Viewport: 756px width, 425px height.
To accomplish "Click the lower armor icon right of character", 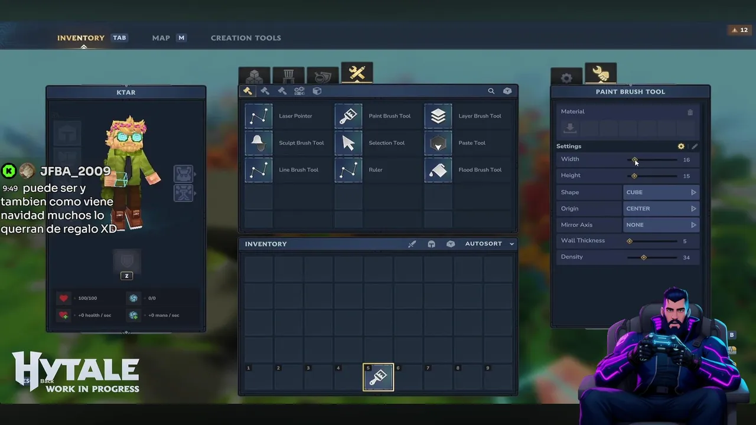I will (x=183, y=193).
